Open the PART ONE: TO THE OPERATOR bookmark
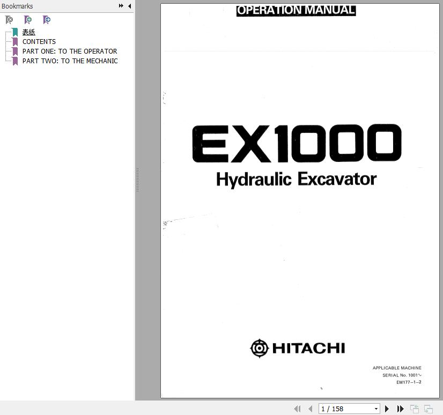The width and height of the screenshot is (443, 415). point(70,51)
